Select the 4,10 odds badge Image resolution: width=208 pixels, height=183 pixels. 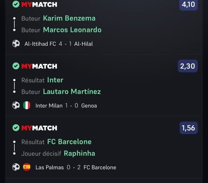click(188, 5)
